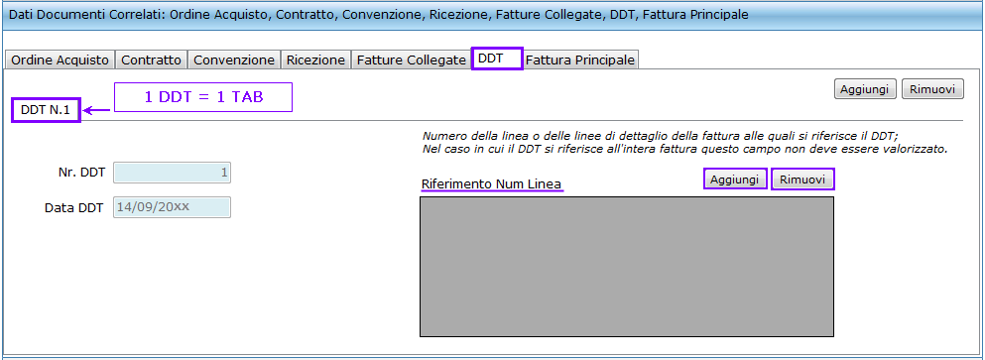The image size is (985, 360).
Task: Select the DDT N.1 sub-tab
Action: [x=46, y=110]
